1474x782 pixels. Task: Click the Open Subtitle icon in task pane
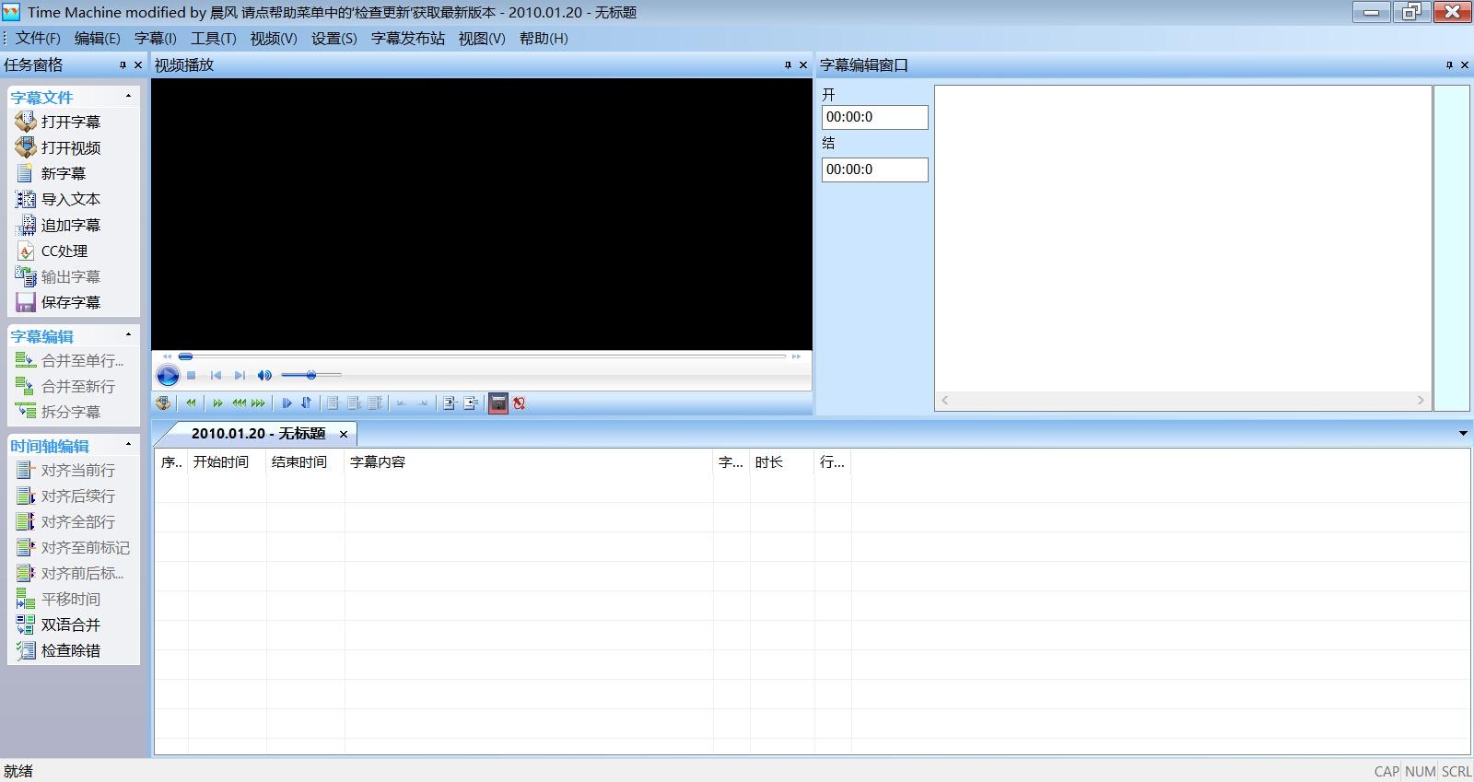click(25, 122)
